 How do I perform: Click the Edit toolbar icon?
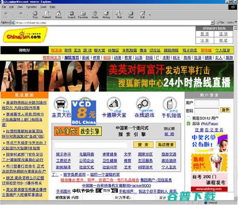click(142, 15)
